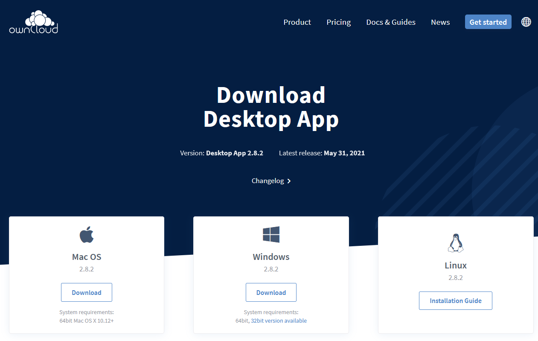Screen dimensions: 538x341
Task: Open the language globe selector
Action: click(526, 22)
